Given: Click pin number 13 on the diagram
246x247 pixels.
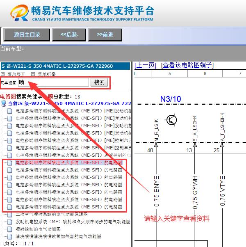Looking at the screenshot, I should point(189,150).
